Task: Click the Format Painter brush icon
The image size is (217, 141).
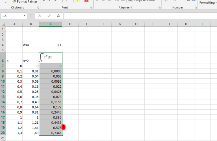Action: tap(14, 1)
